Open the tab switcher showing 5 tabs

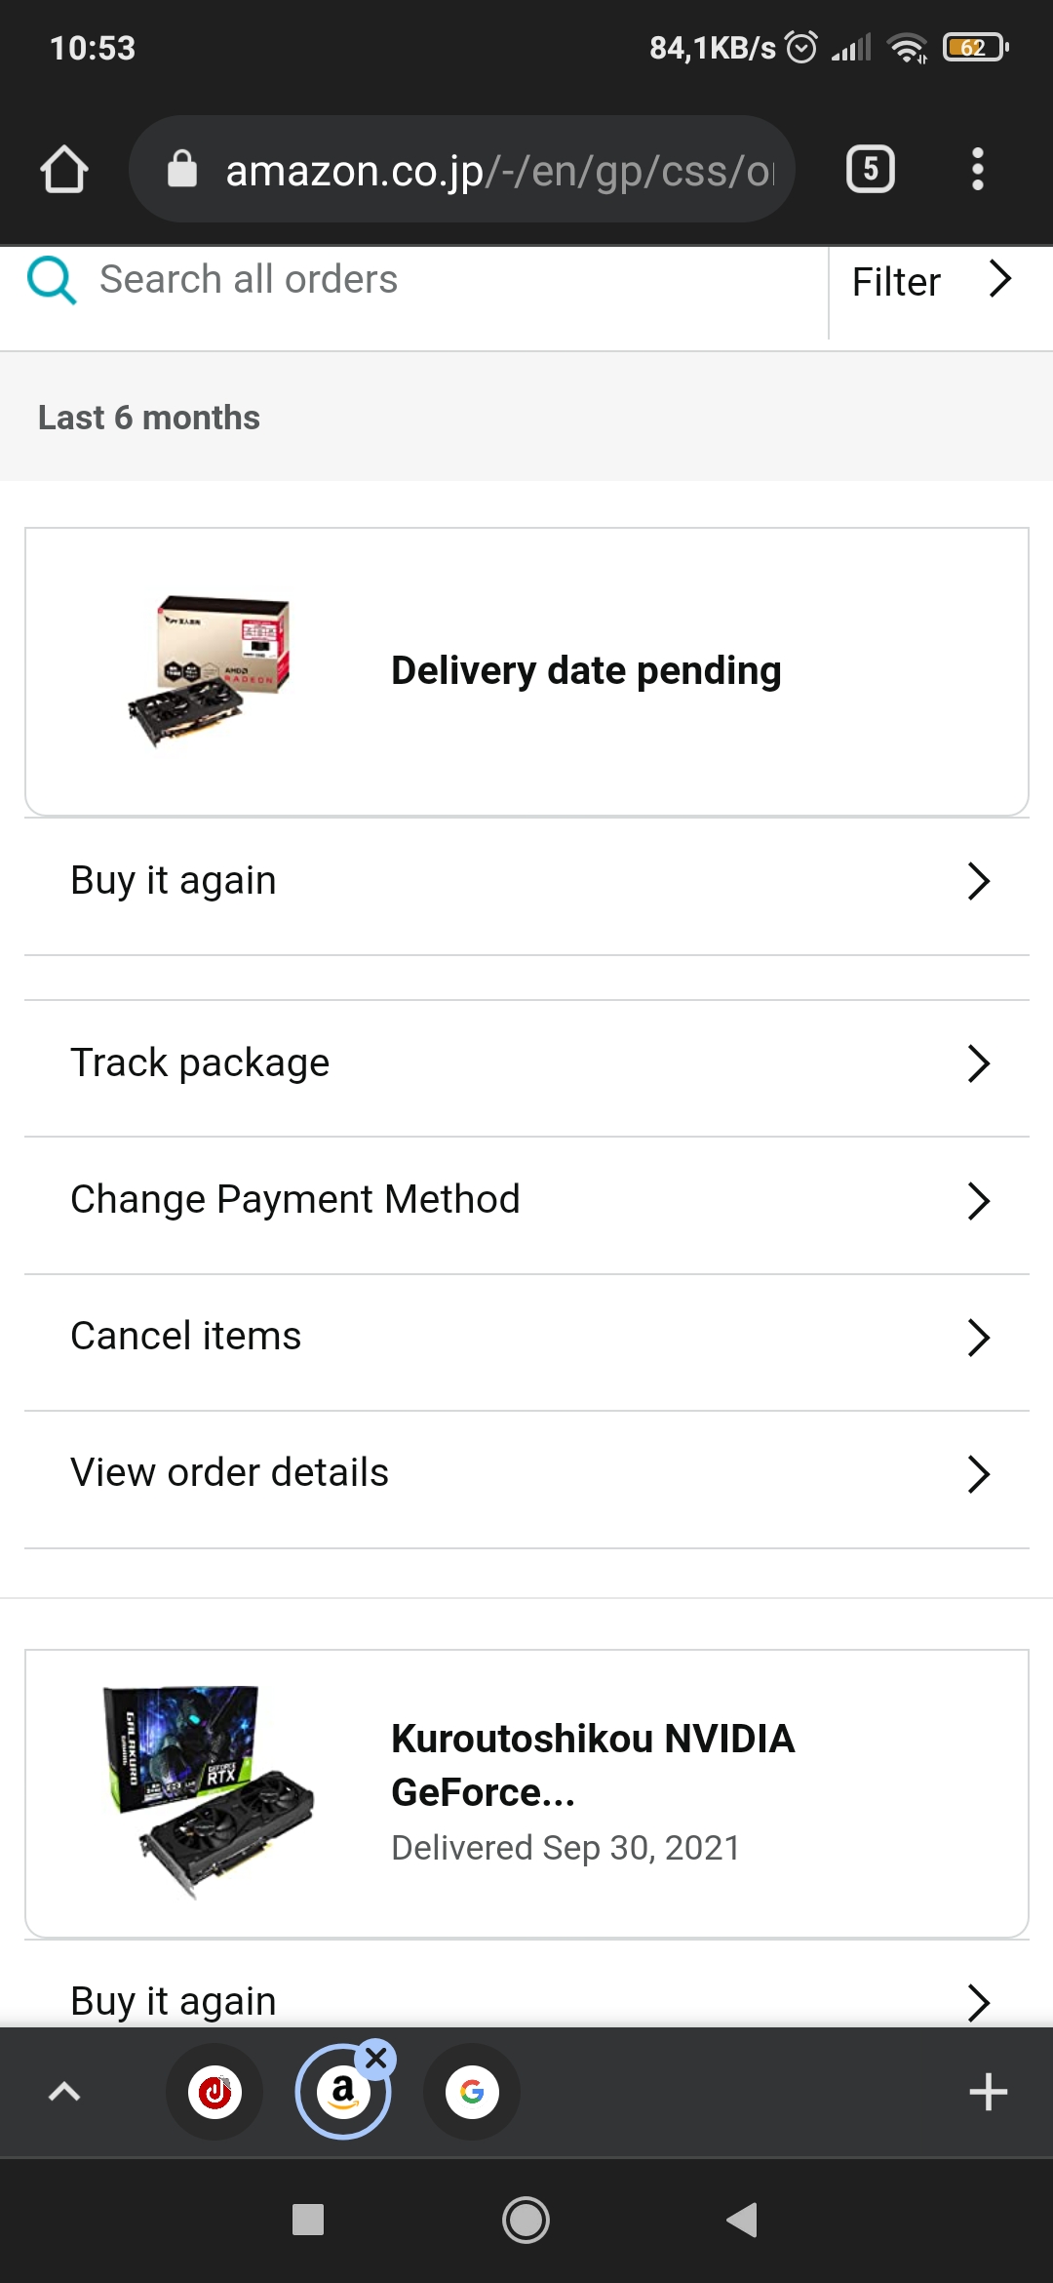pos(870,170)
